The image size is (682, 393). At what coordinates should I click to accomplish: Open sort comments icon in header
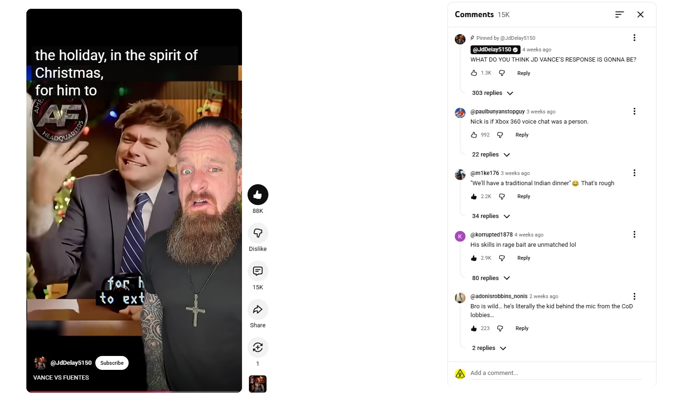(620, 15)
